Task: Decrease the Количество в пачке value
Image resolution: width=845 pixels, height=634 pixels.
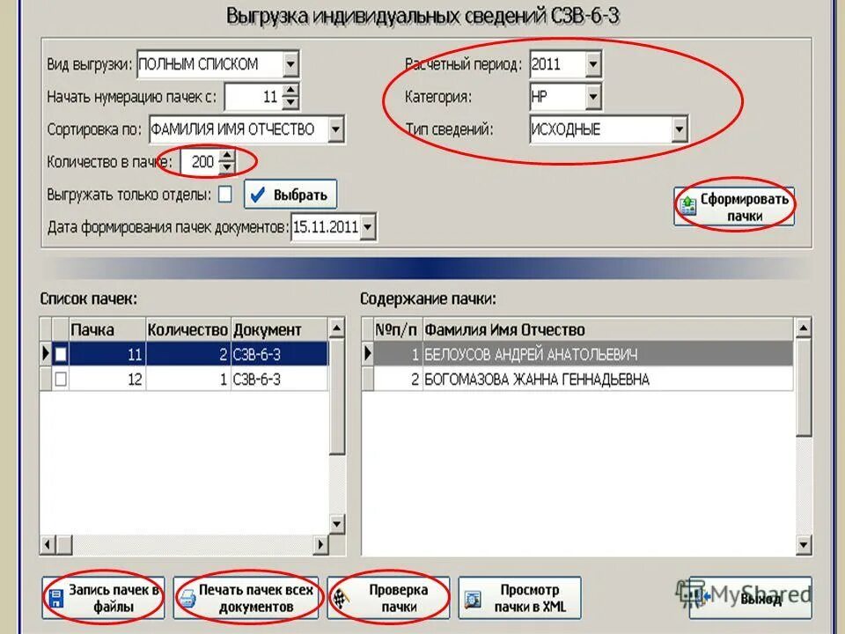Action: [x=227, y=167]
